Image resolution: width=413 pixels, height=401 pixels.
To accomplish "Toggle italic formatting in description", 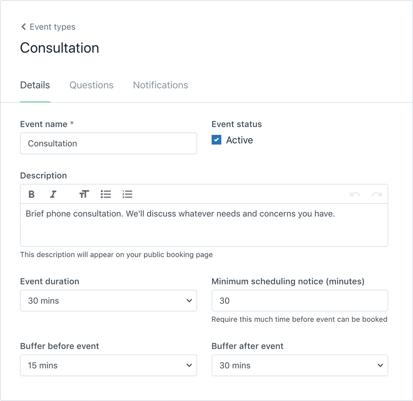I will [53, 194].
